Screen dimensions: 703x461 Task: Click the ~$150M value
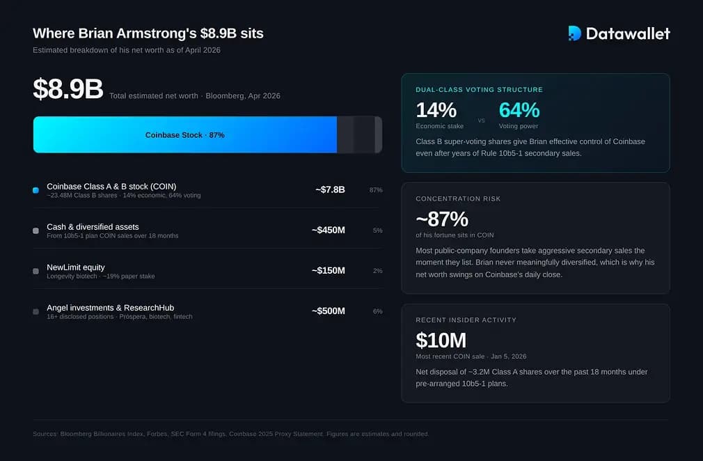(329, 270)
